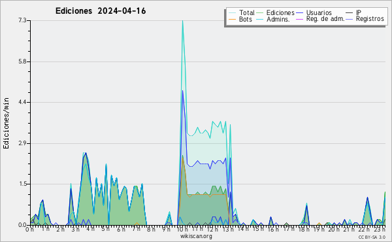Click the '0 h' x-axis label

29,230
